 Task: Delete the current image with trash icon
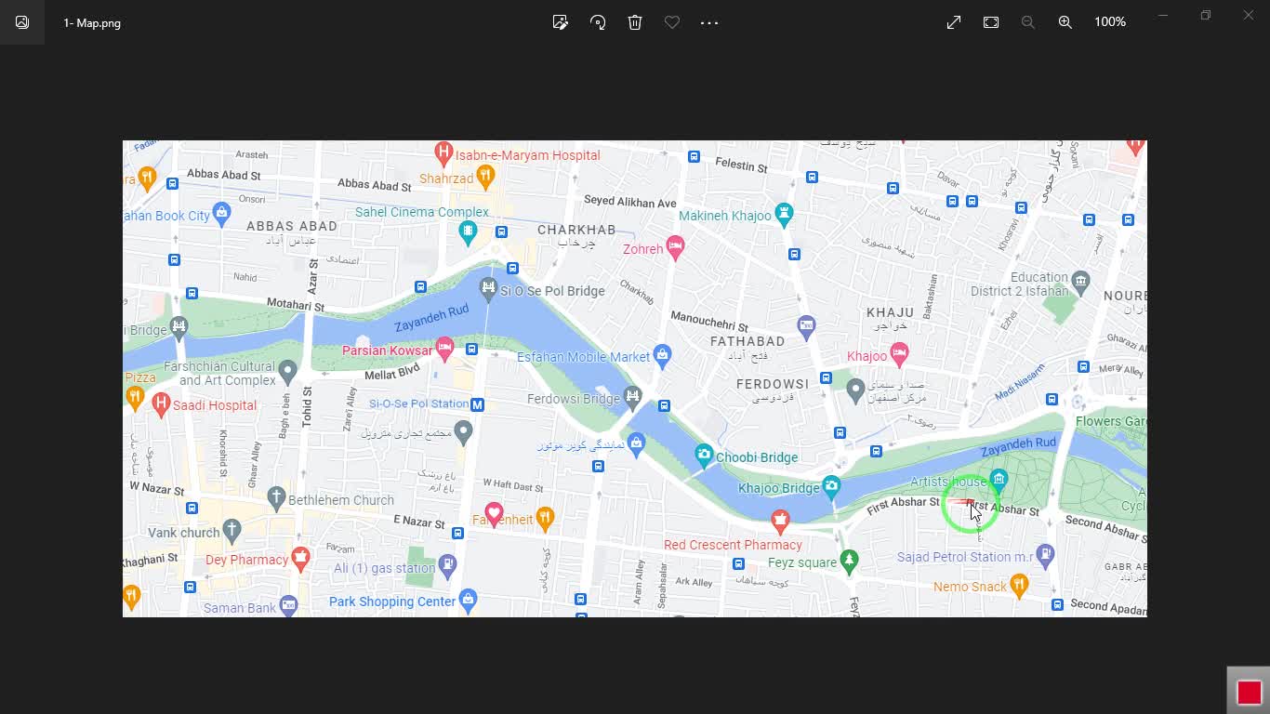coord(635,22)
